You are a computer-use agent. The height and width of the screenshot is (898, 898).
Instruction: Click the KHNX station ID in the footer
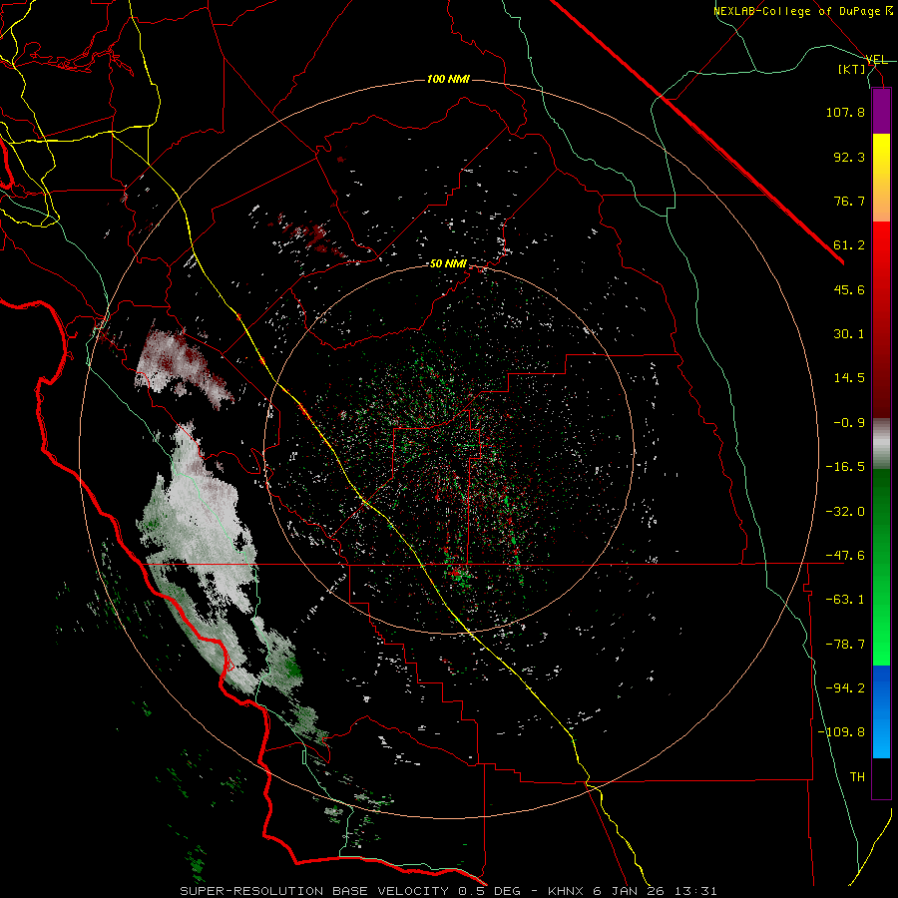pyautogui.click(x=567, y=891)
